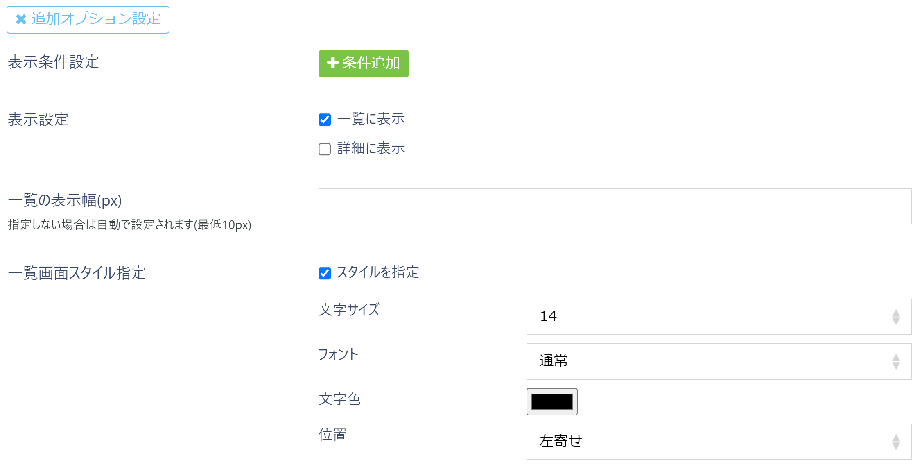922x467 pixels.
Task: Click inside the 一覧の表示幅 input field
Action: [614, 206]
